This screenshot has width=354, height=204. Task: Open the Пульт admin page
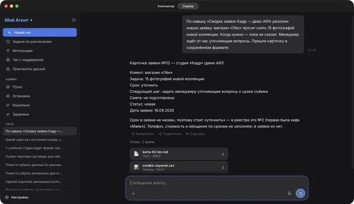tap(40, 87)
